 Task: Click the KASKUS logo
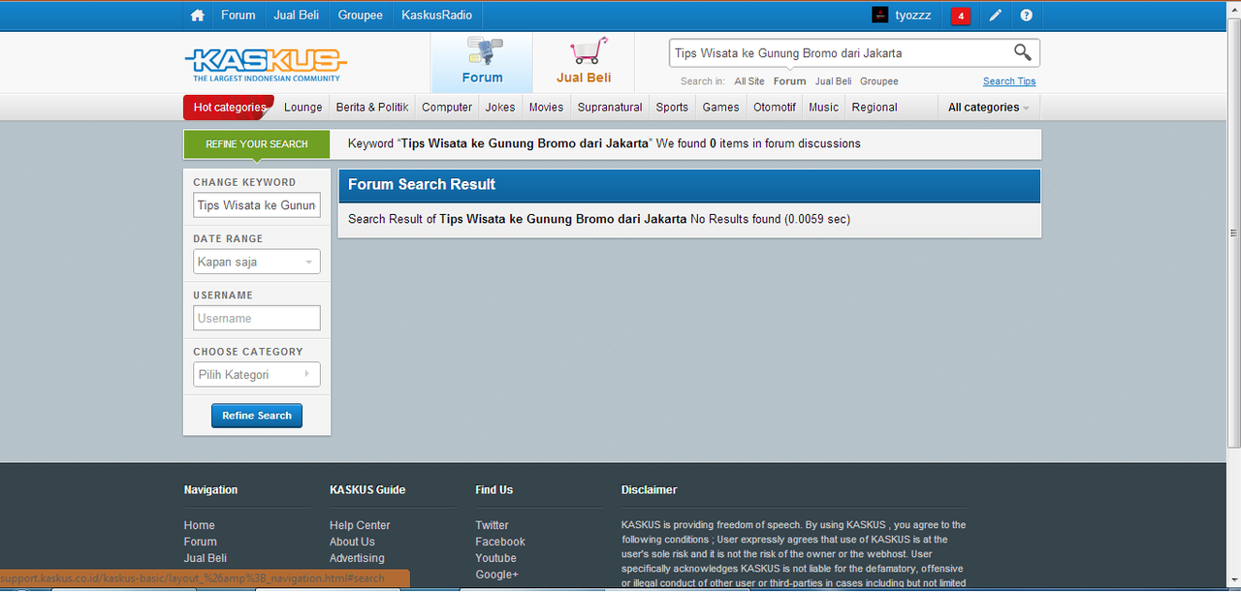pyautogui.click(x=265, y=65)
